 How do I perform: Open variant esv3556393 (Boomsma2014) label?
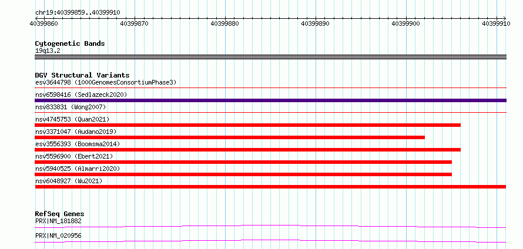point(78,144)
